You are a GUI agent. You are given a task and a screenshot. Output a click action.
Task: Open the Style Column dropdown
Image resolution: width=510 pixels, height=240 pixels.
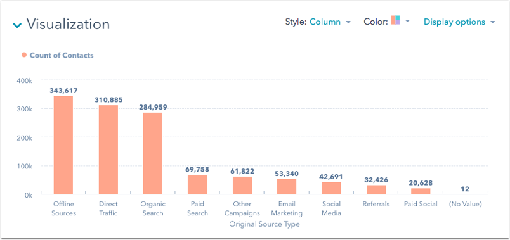tap(330, 22)
